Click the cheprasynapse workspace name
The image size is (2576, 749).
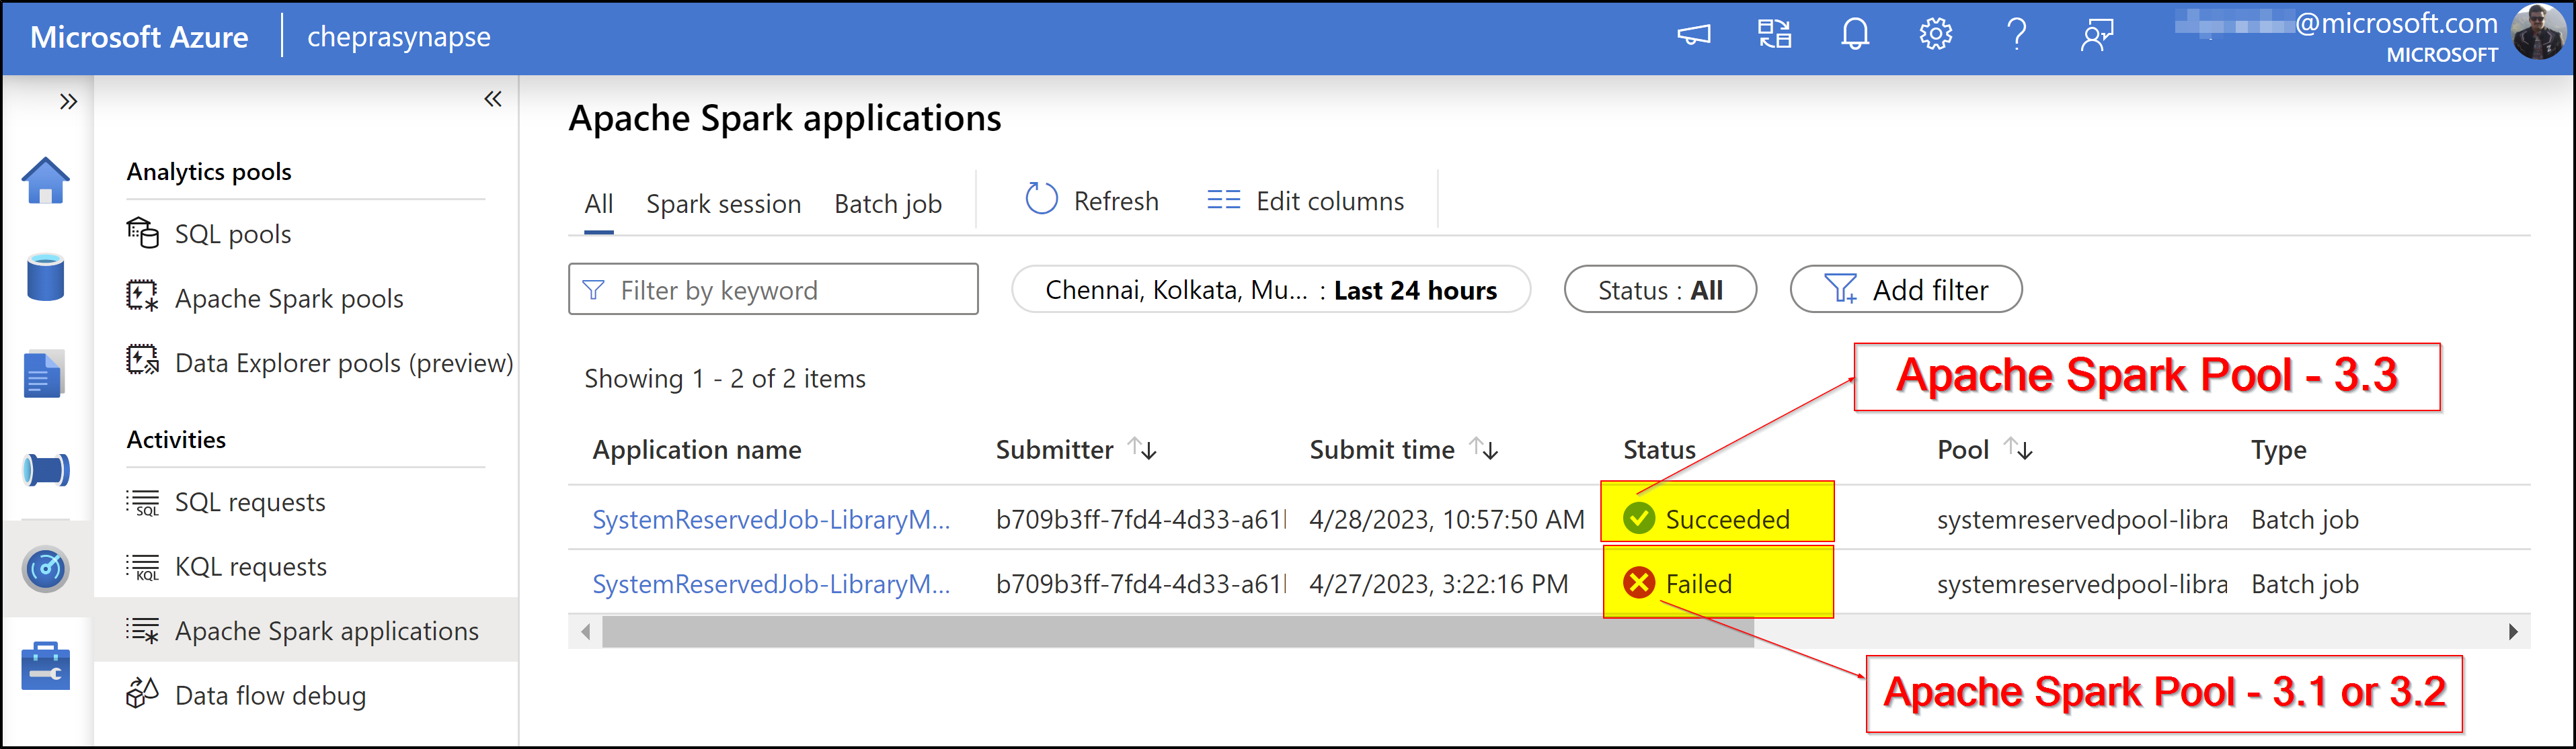399,37
